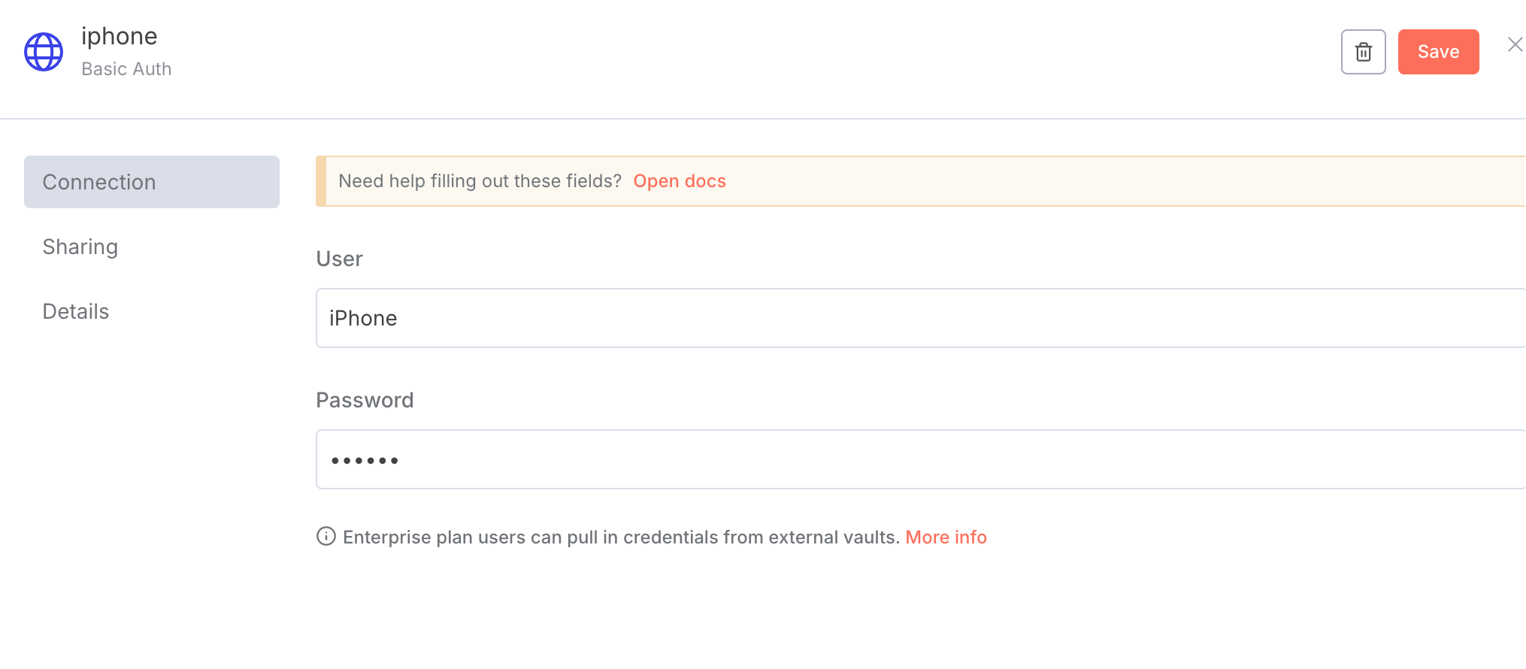Switch to the Sharing tab
Screen dimensions: 1526x669
pyautogui.click(x=80, y=247)
